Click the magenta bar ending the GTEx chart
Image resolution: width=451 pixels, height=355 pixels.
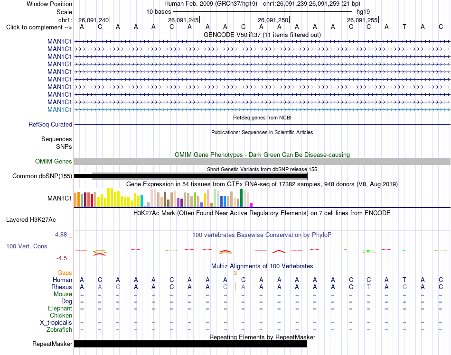(252, 205)
